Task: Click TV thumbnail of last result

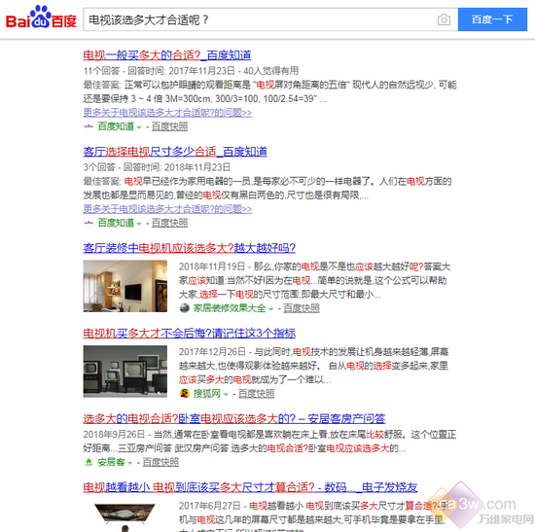Action: [125, 516]
